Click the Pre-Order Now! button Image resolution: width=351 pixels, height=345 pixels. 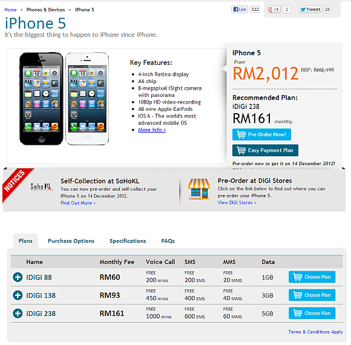(261, 134)
